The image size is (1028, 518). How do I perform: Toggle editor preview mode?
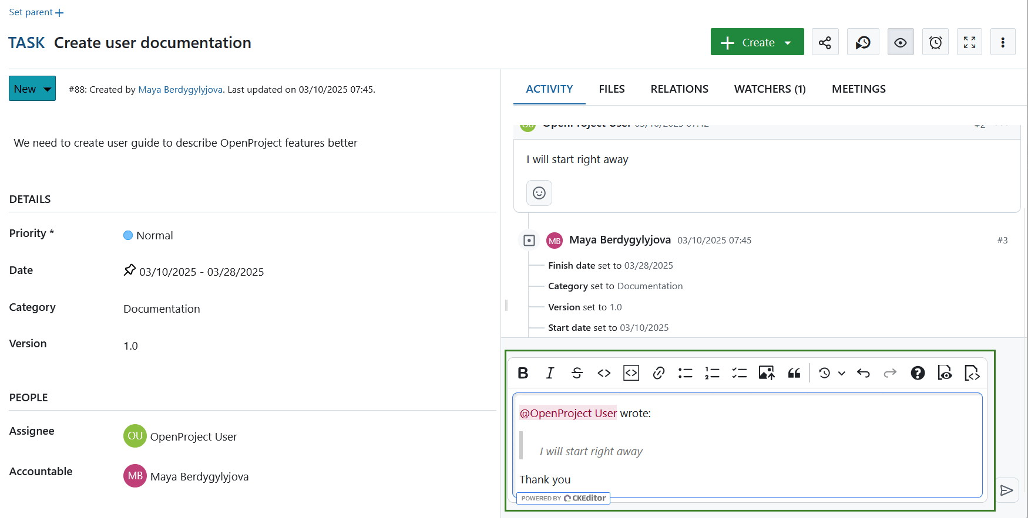point(945,373)
